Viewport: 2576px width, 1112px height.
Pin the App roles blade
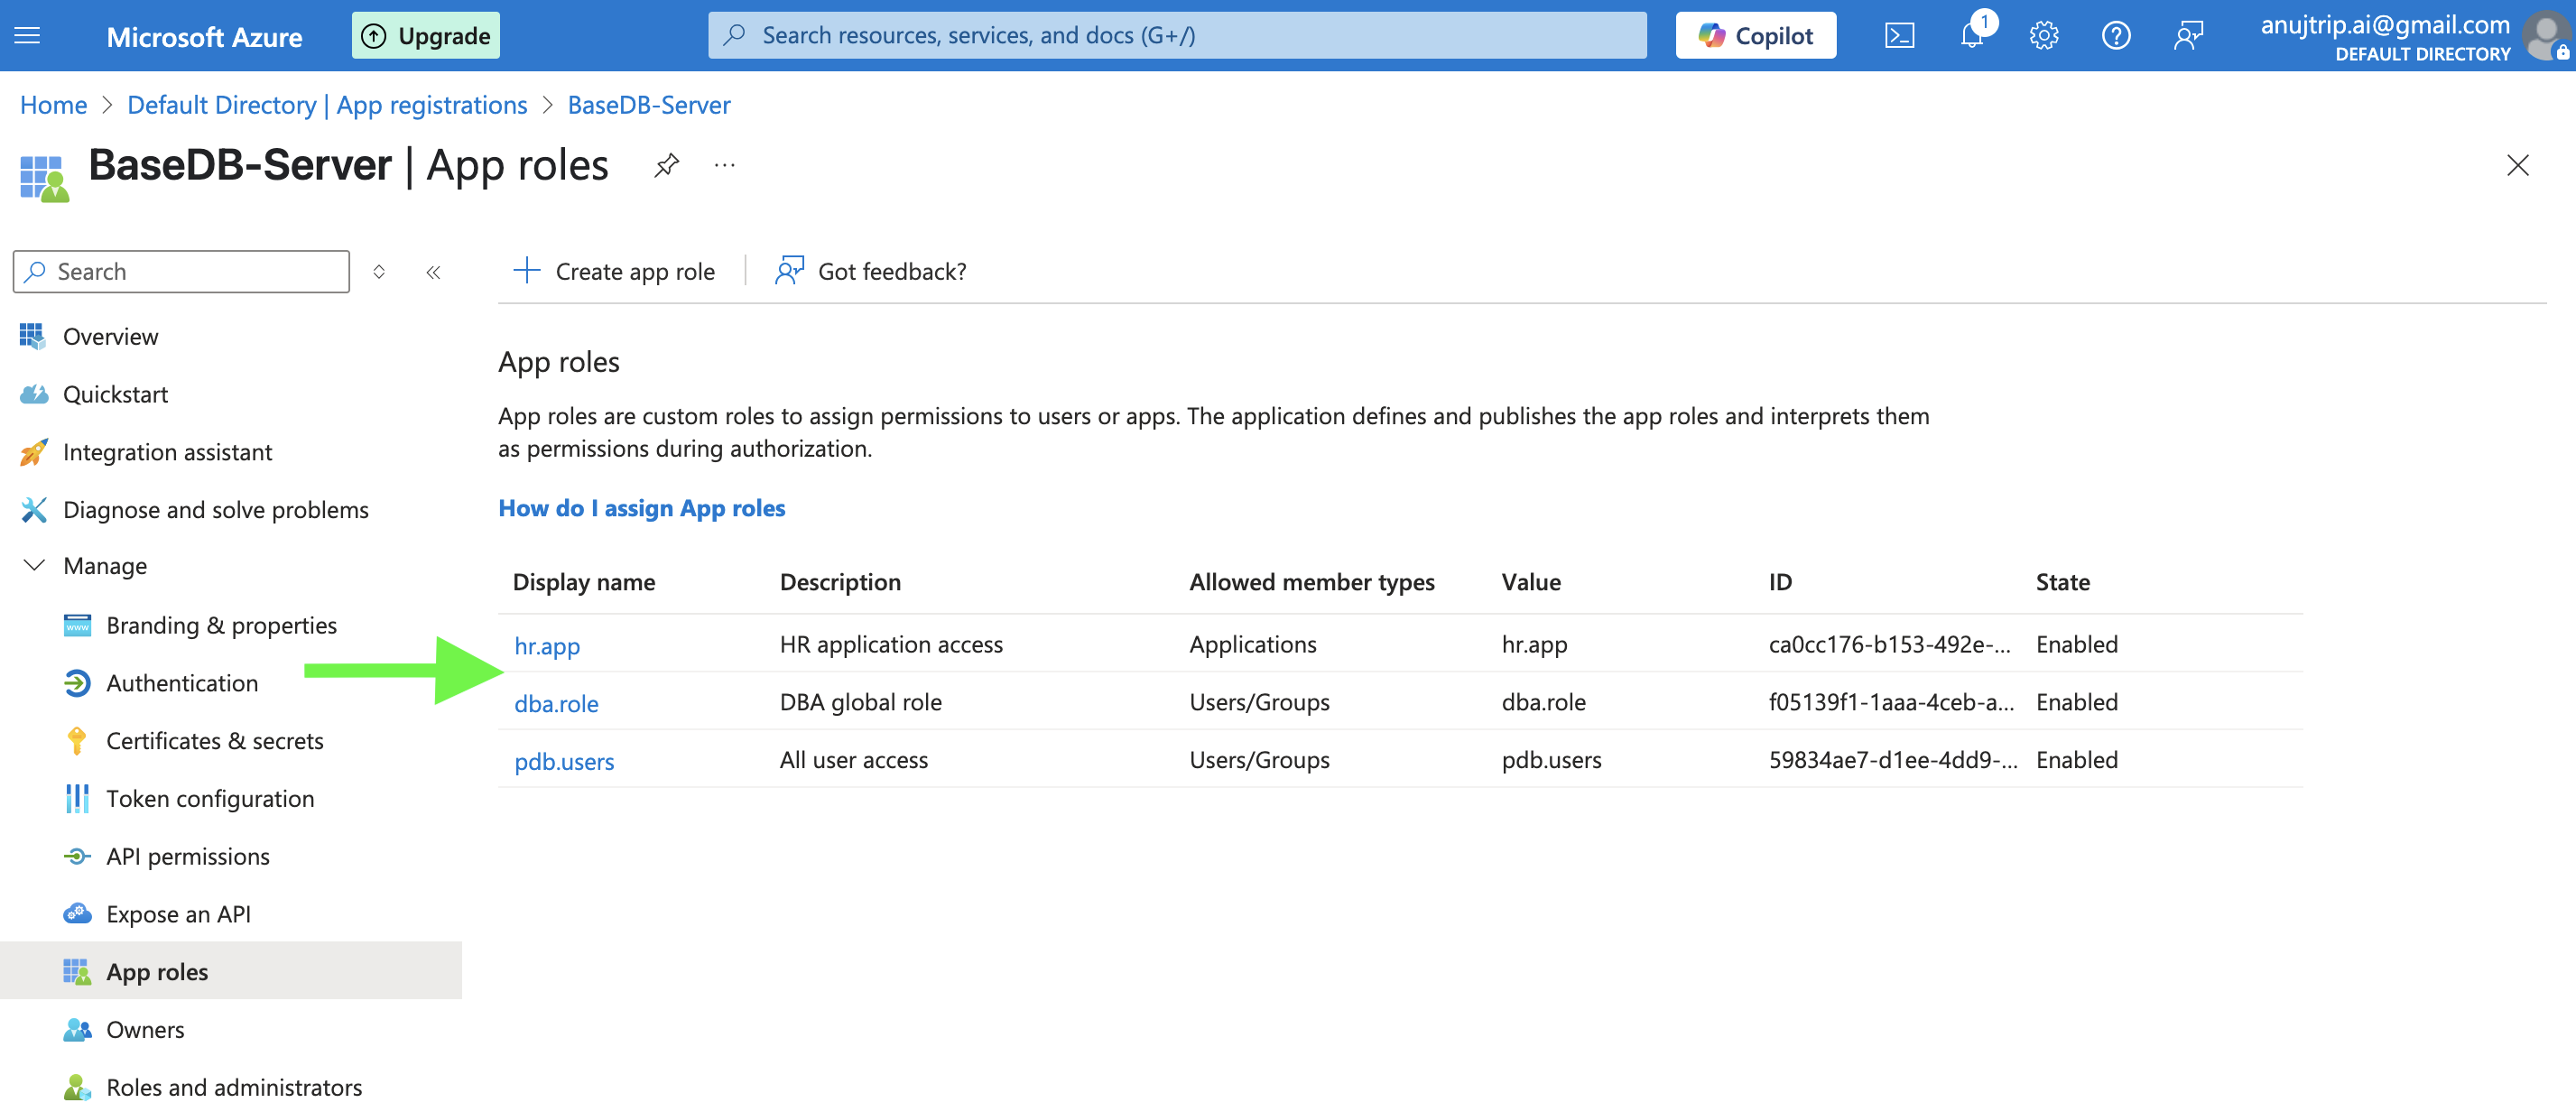(667, 165)
